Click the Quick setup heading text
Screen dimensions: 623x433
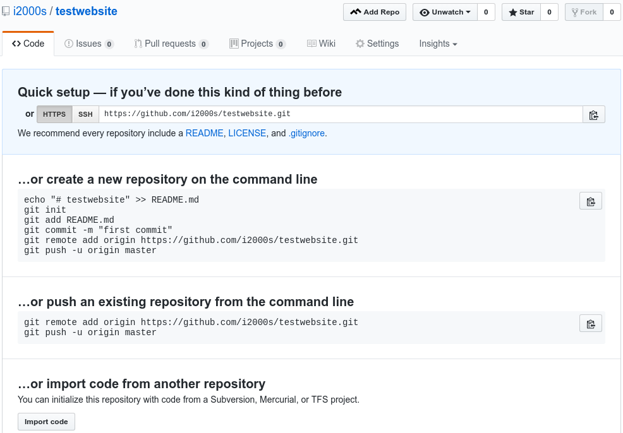pos(179,92)
